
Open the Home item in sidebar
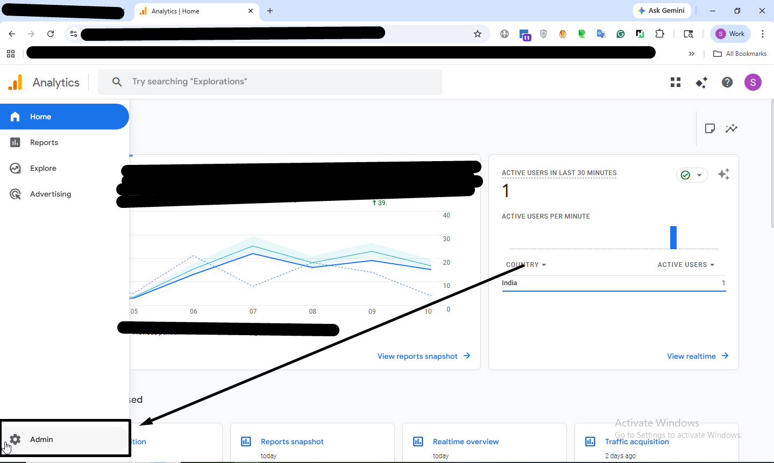coord(64,117)
